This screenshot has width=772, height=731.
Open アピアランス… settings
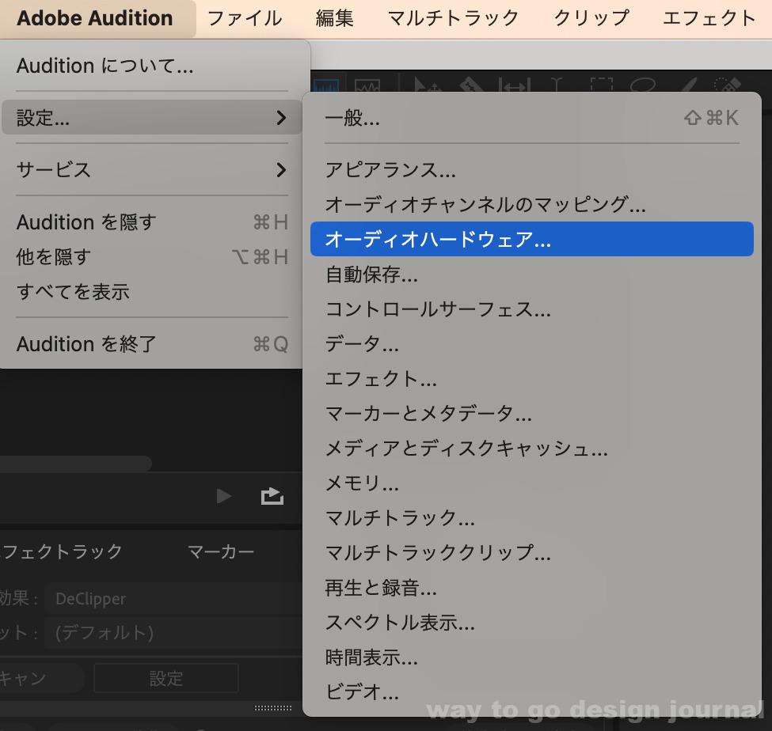coord(532,170)
